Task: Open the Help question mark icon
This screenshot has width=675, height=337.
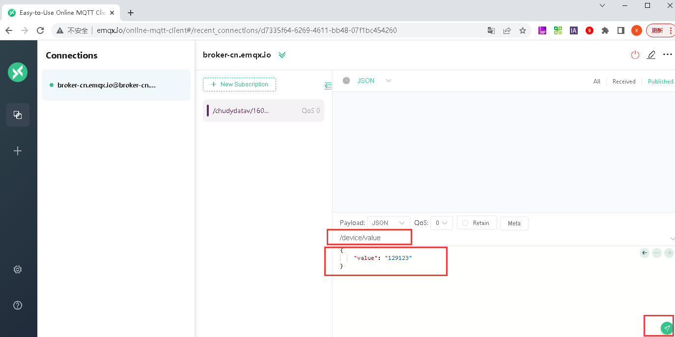Action: tap(18, 306)
